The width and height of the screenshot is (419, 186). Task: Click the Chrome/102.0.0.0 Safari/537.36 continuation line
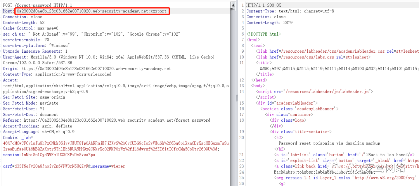(x=37, y=63)
